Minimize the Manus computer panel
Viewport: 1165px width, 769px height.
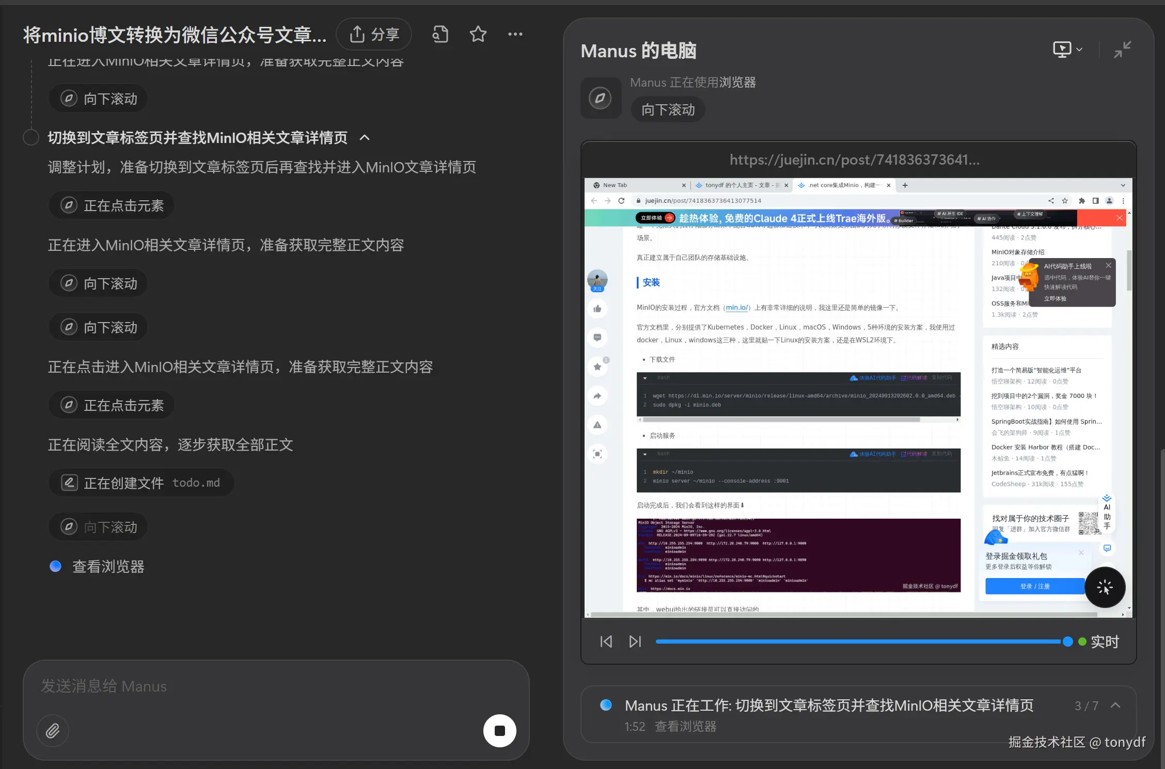[x=1122, y=50]
